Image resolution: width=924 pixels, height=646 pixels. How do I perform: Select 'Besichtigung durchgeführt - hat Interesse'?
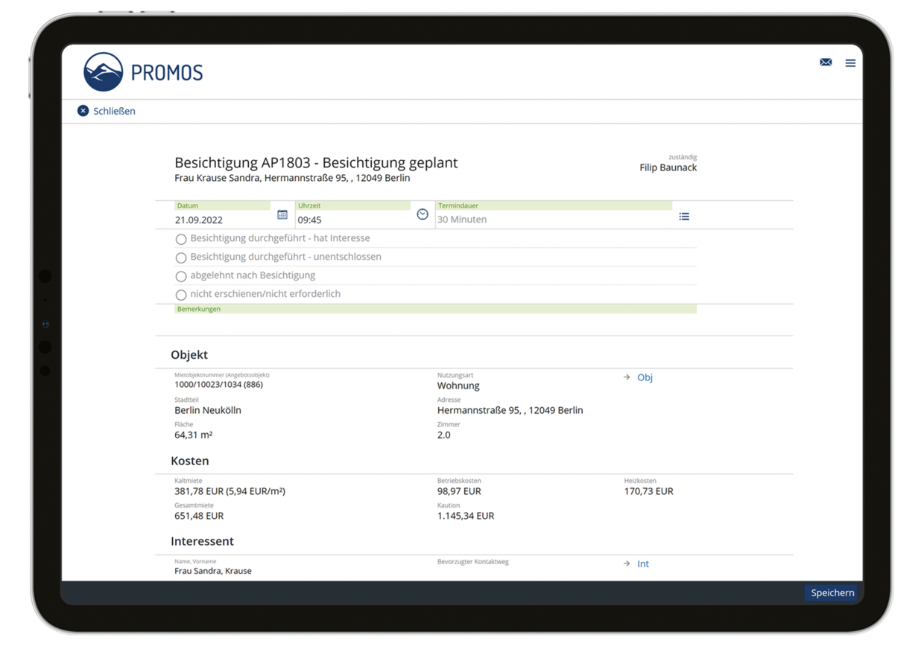tap(181, 240)
